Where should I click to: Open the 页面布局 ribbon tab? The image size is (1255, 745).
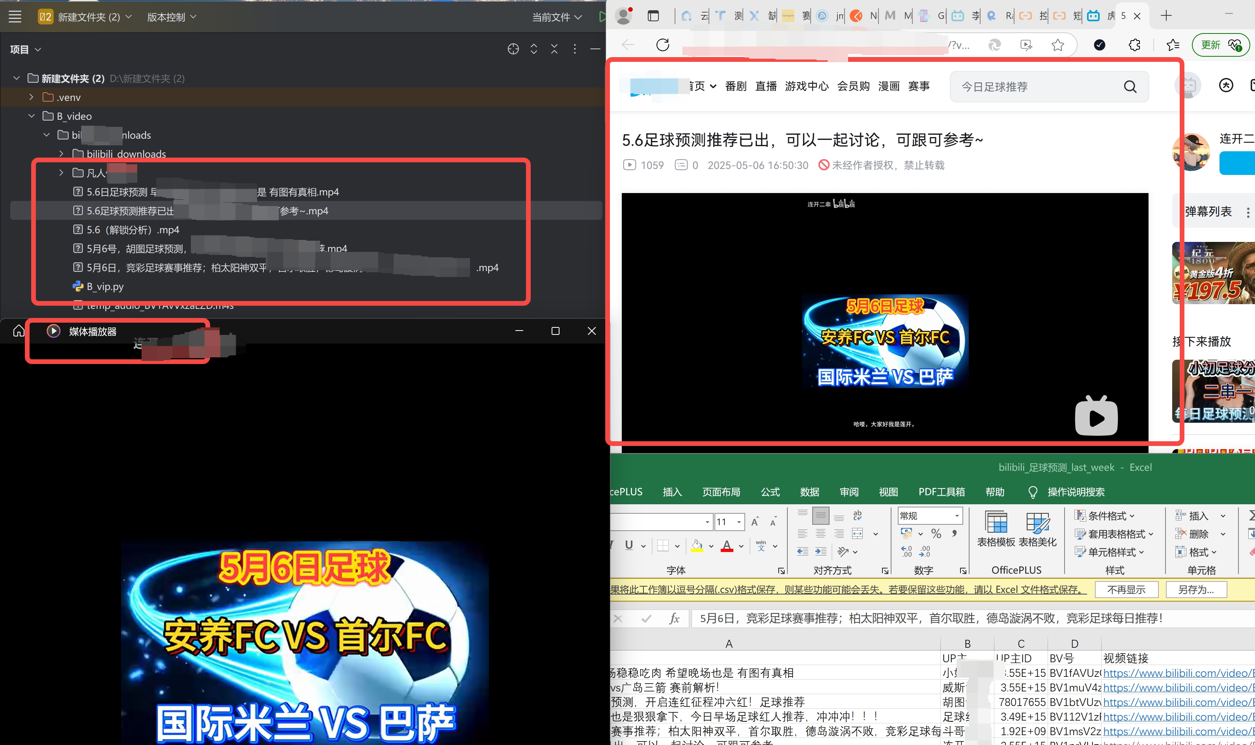point(721,492)
